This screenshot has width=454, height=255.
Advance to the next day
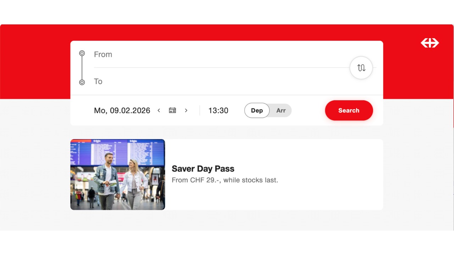pyautogui.click(x=186, y=110)
